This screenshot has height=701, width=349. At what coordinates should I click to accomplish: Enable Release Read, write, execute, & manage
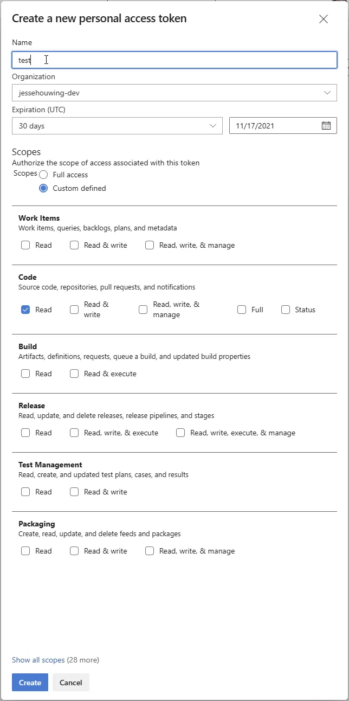[x=180, y=433]
